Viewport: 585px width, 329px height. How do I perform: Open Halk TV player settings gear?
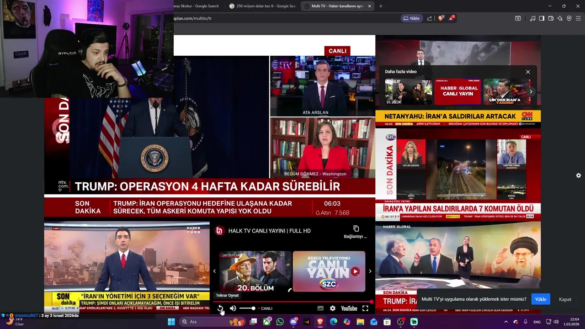(333, 308)
